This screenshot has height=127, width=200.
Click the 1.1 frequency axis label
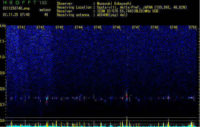3,41
